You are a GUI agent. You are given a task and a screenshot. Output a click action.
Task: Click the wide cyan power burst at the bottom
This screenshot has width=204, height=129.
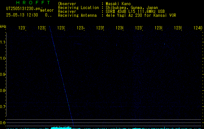61,128
